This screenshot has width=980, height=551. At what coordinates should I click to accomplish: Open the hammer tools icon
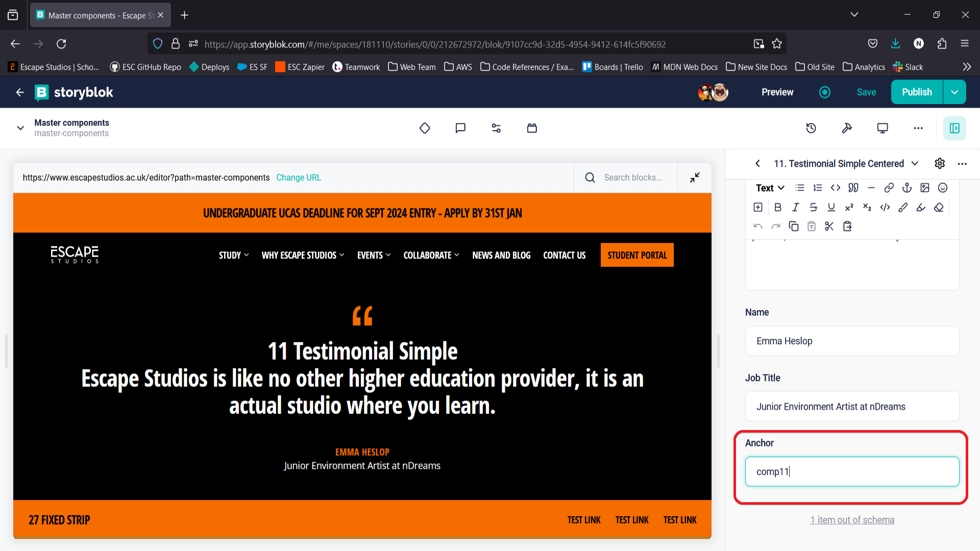(x=847, y=128)
